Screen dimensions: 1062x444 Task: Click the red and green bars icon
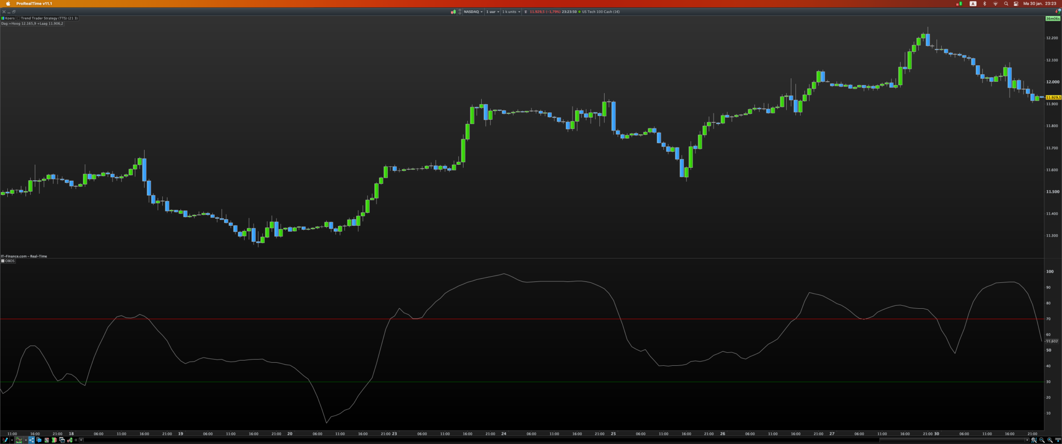(x=54, y=440)
